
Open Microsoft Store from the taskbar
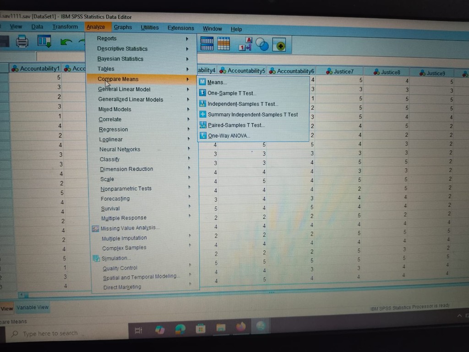(x=201, y=328)
